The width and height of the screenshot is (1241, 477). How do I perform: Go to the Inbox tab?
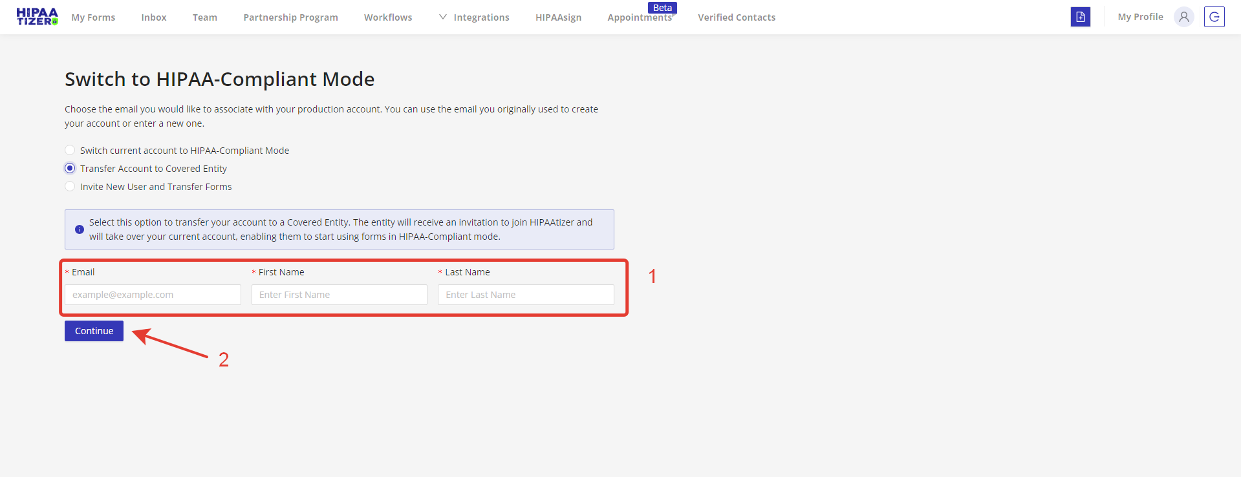154,17
